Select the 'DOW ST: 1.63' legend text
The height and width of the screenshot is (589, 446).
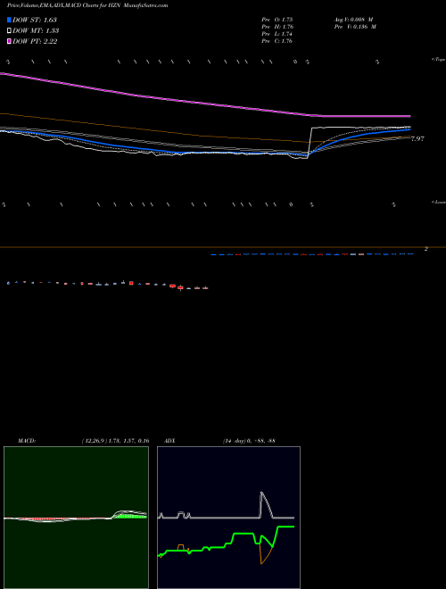(x=35, y=20)
